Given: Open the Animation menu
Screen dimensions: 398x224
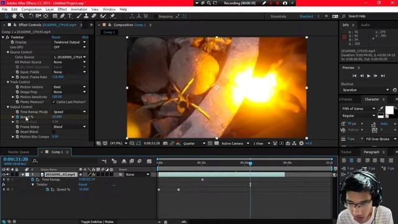Looking at the screenshot, I should (x=79, y=9).
